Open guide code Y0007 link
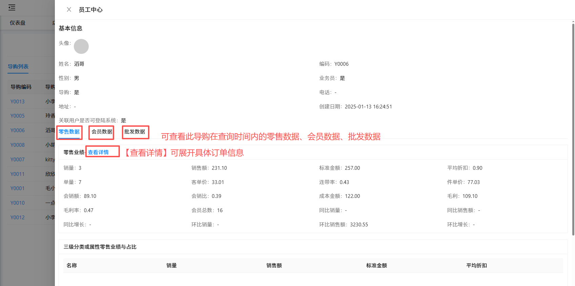The width and height of the screenshot is (575, 286). tap(18, 159)
